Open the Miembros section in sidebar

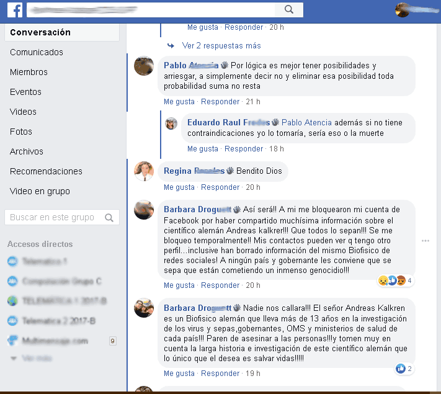(29, 72)
